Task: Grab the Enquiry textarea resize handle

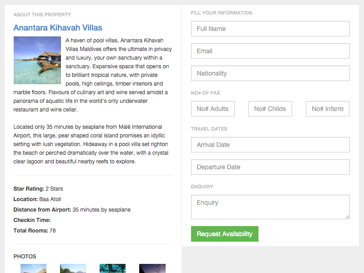Action: [347, 217]
